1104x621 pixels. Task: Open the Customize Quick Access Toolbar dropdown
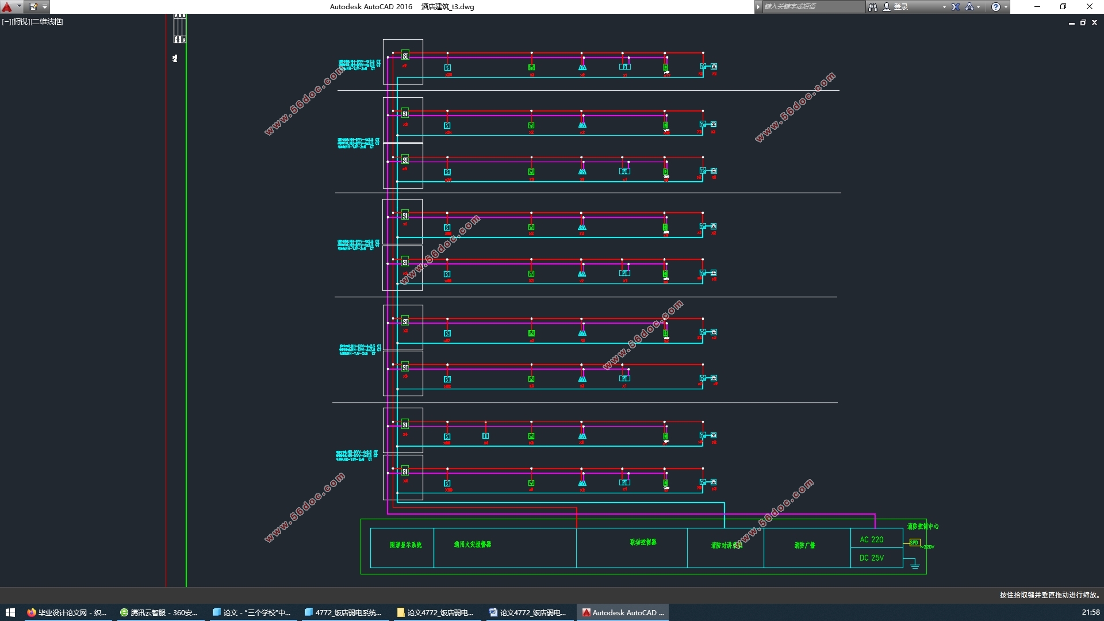pyautogui.click(x=45, y=7)
